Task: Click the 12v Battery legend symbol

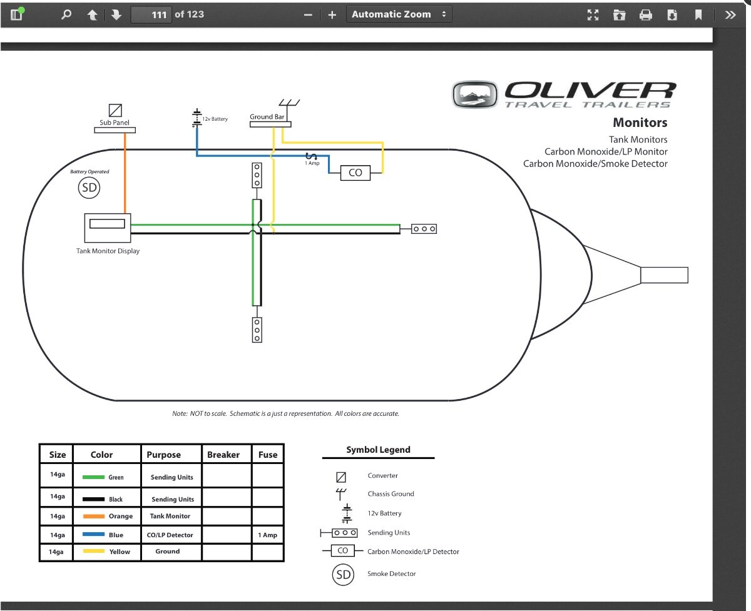Action: tap(347, 513)
